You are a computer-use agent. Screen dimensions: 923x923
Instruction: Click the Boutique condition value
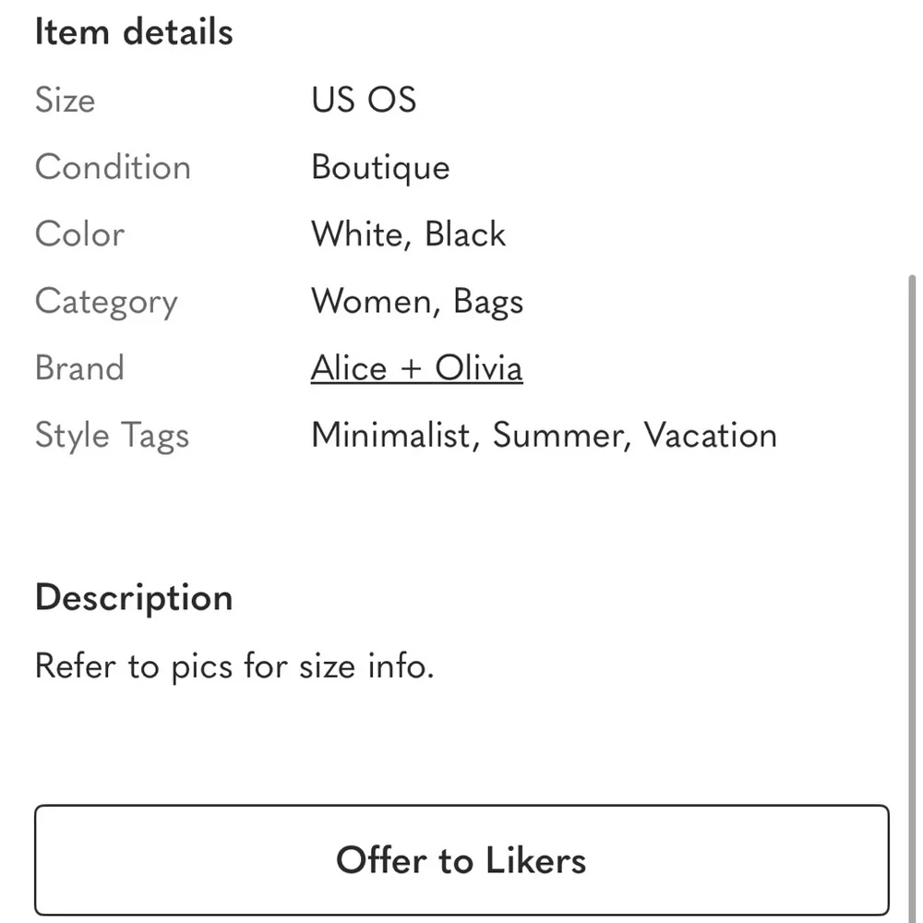tap(380, 167)
